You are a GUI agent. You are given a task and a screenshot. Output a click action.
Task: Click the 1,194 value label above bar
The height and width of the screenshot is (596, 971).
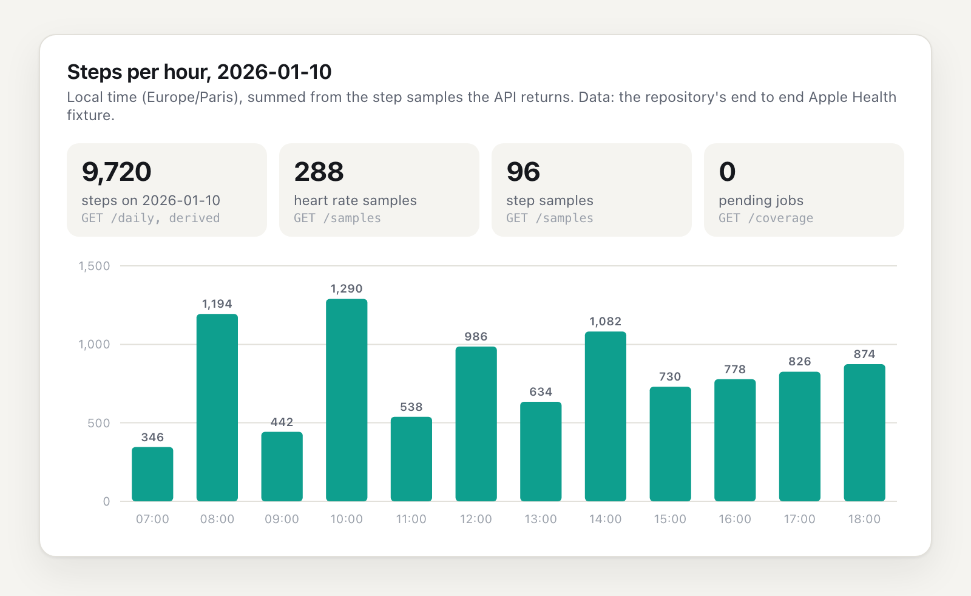(217, 304)
